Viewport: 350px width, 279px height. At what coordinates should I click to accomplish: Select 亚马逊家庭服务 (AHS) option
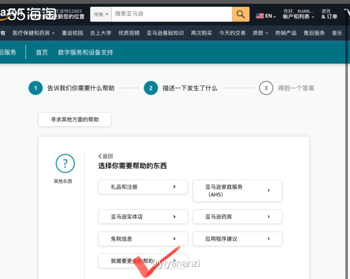click(x=237, y=191)
